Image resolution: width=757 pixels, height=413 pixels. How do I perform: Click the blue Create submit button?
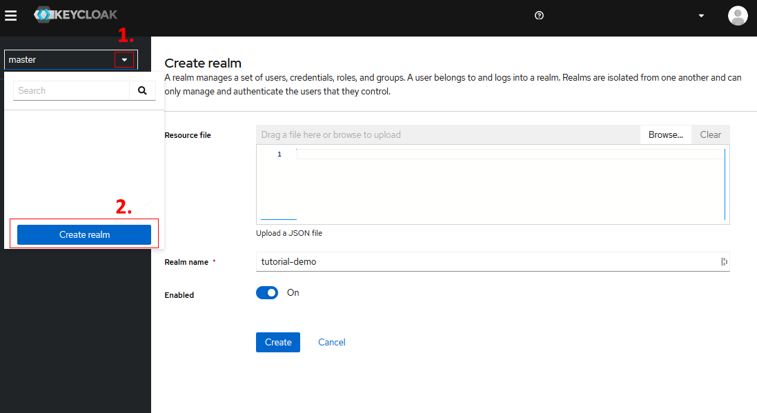[278, 342]
